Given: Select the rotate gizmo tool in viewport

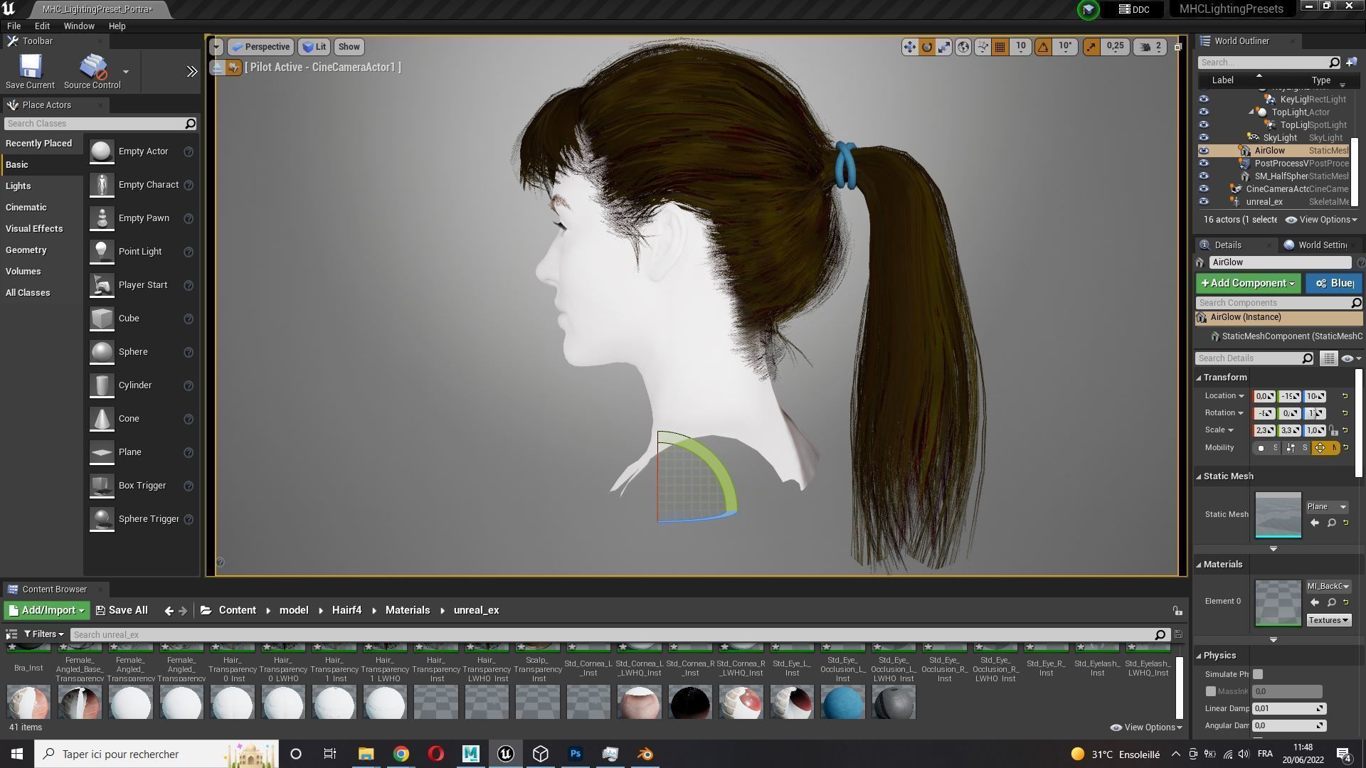Looking at the screenshot, I should coord(927,47).
